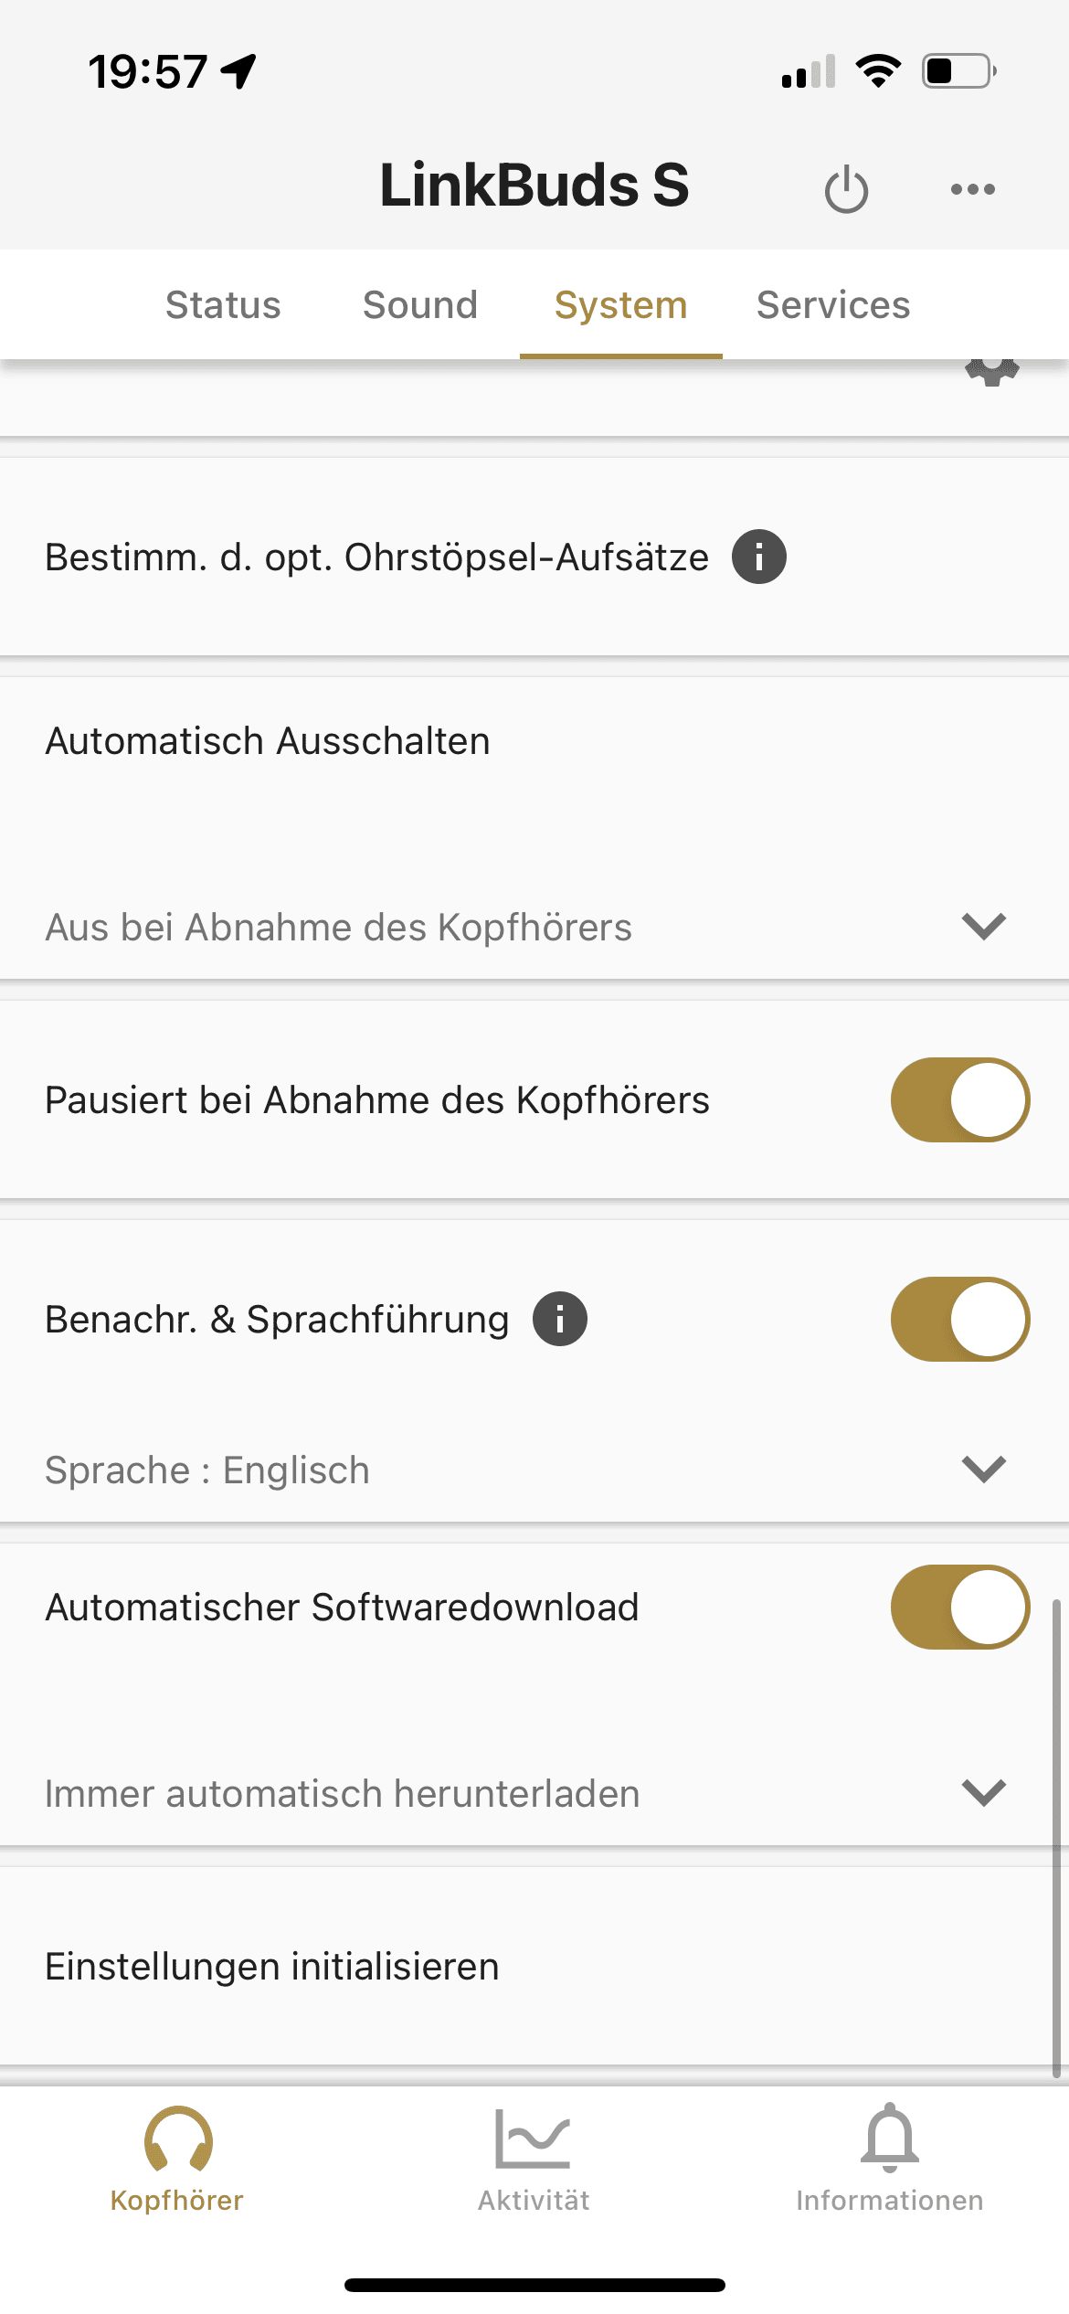Open the Kopfhörer headphones tab icon
Screen dimensions: 1069x2314
[177, 2141]
